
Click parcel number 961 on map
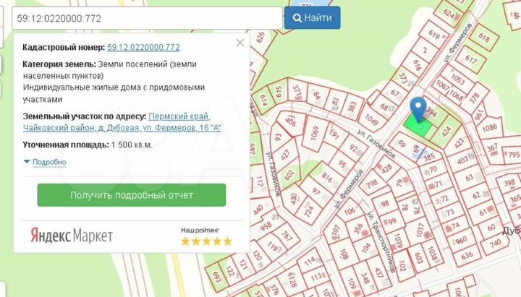click(478, 115)
